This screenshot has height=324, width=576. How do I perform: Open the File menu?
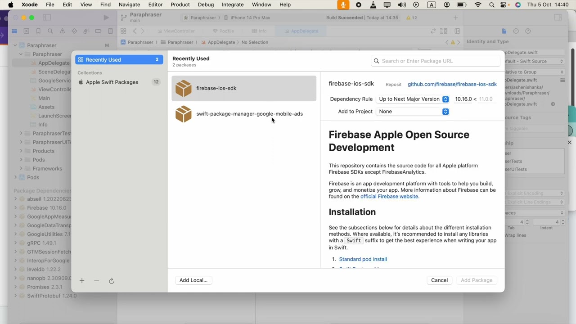click(x=50, y=4)
